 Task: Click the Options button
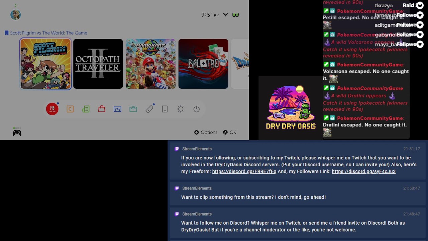point(206,133)
